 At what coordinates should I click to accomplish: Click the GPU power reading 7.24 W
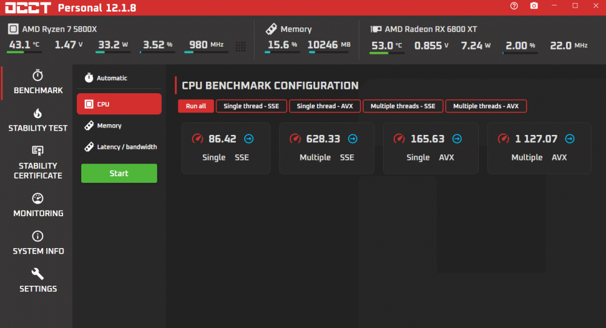pyautogui.click(x=476, y=45)
